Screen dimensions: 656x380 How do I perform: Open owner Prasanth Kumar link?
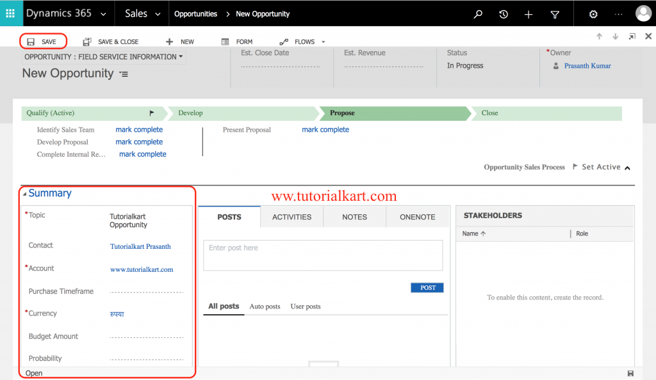pyautogui.click(x=587, y=65)
